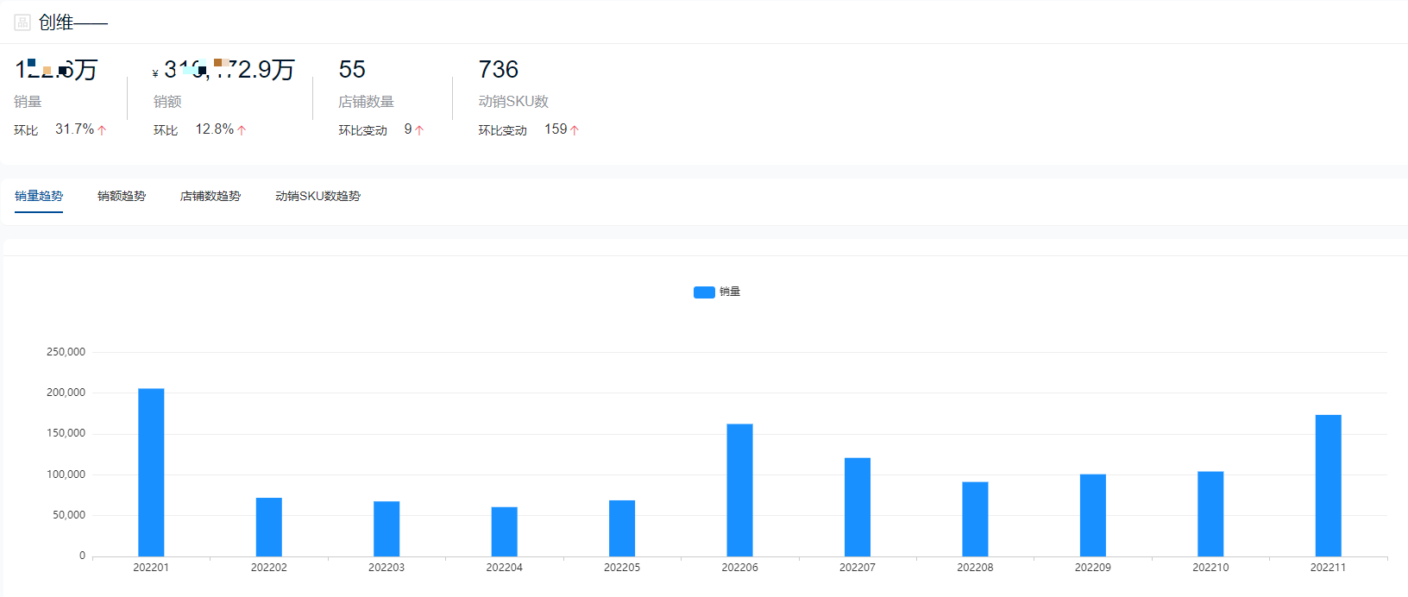Click the 动销SKU数 value 736

pos(499,69)
